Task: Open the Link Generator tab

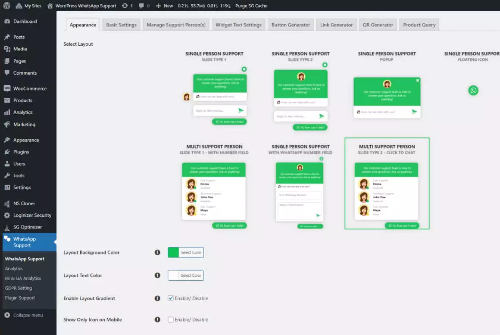Action: pos(336,25)
